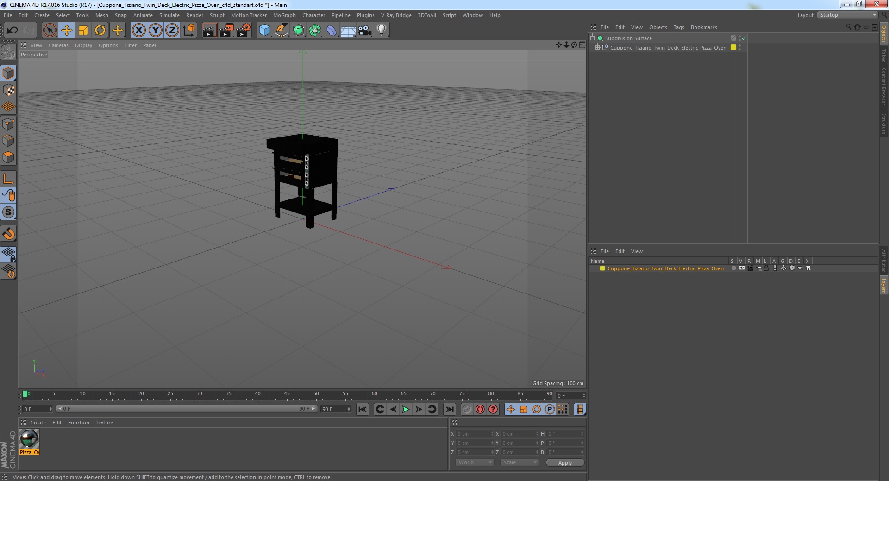Click the yellow layer color swatch
The image size is (889, 536).
coord(602,268)
